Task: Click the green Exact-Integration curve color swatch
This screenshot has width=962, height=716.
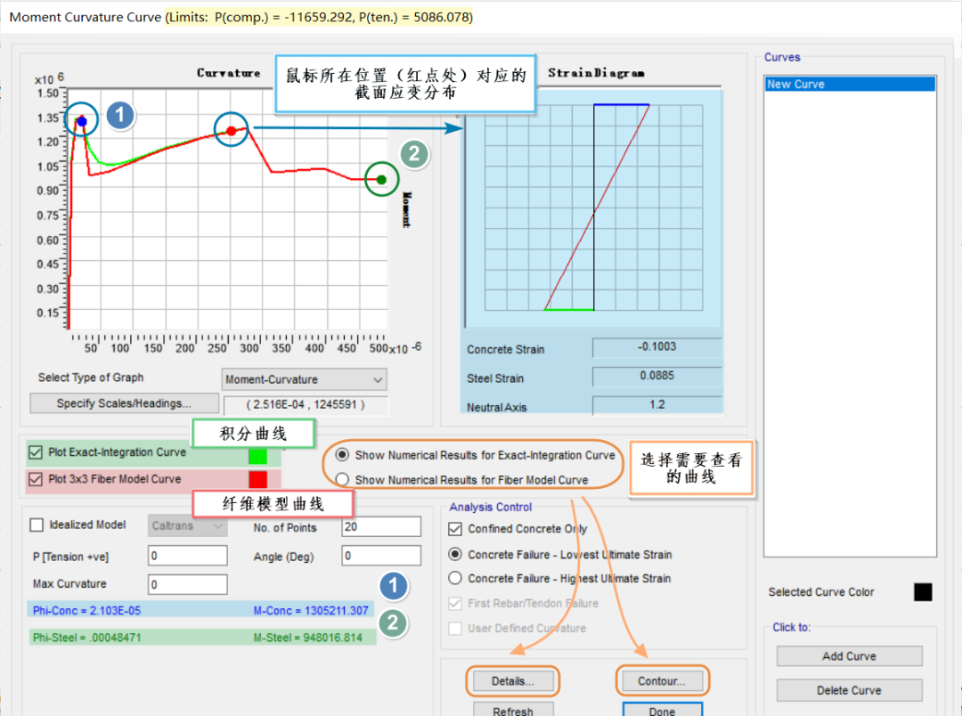Action: tap(257, 456)
